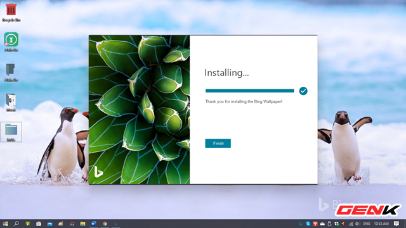The height and width of the screenshot is (228, 406).
Task: Click the ENG language indicator
Action: pos(367,224)
